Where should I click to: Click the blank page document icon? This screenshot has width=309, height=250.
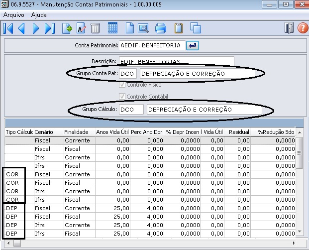click(x=130, y=28)
